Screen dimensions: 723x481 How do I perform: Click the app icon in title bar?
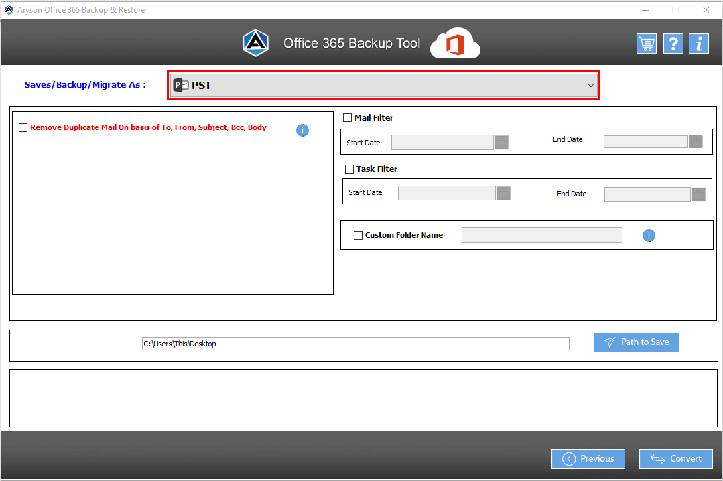(9, 9)
